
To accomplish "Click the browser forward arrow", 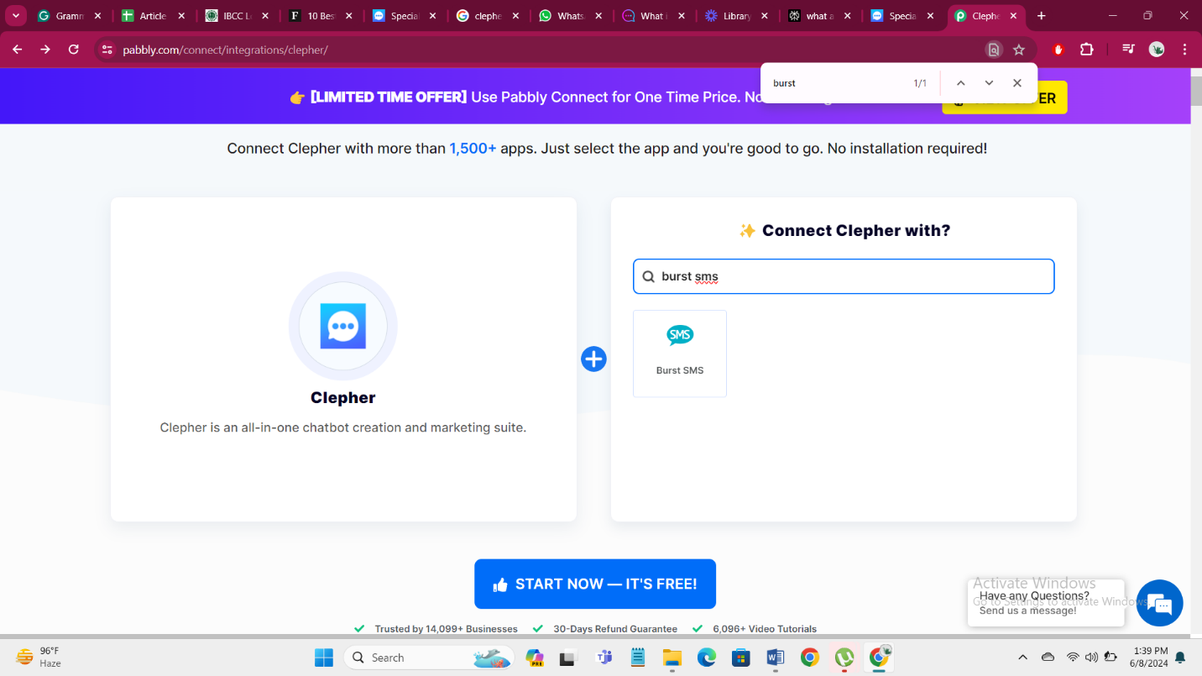I will [45, 50].
